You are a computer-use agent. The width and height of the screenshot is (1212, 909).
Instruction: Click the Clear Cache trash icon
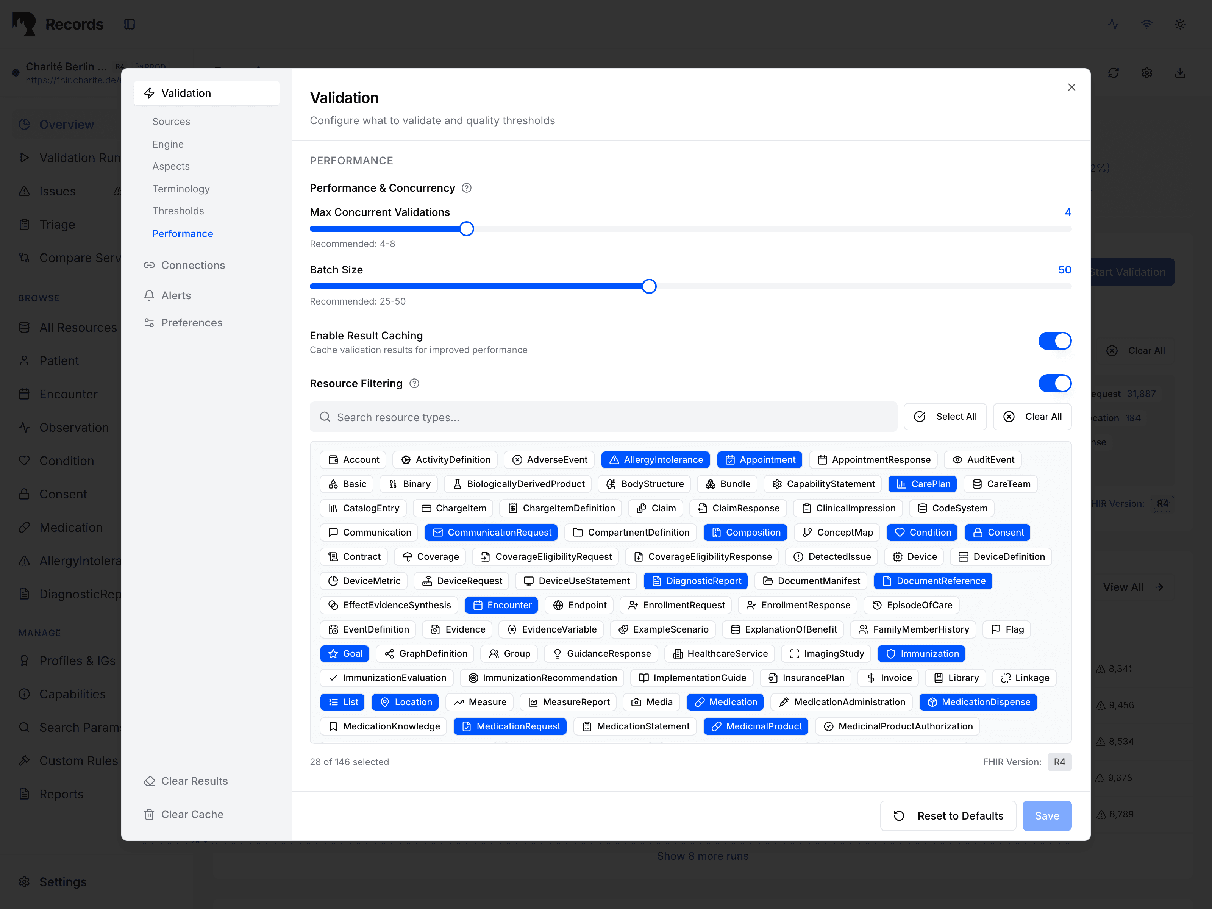(149, 814)
